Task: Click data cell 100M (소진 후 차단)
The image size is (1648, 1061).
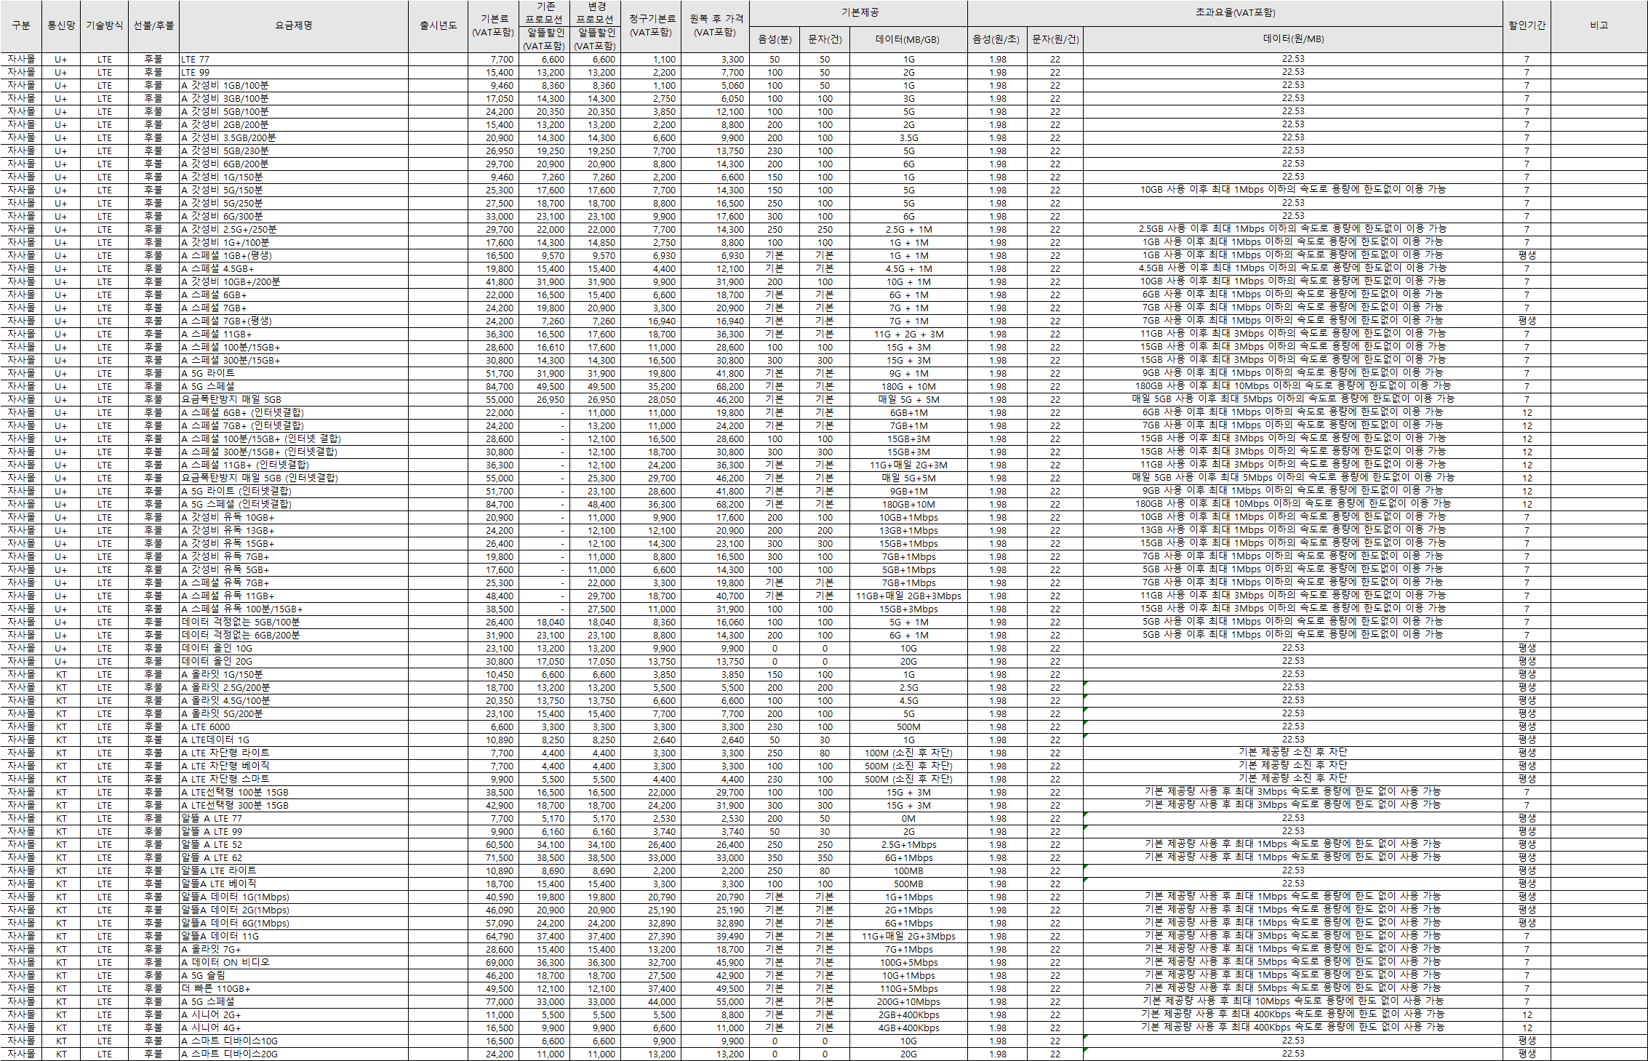Action: (x=908, y=753)
